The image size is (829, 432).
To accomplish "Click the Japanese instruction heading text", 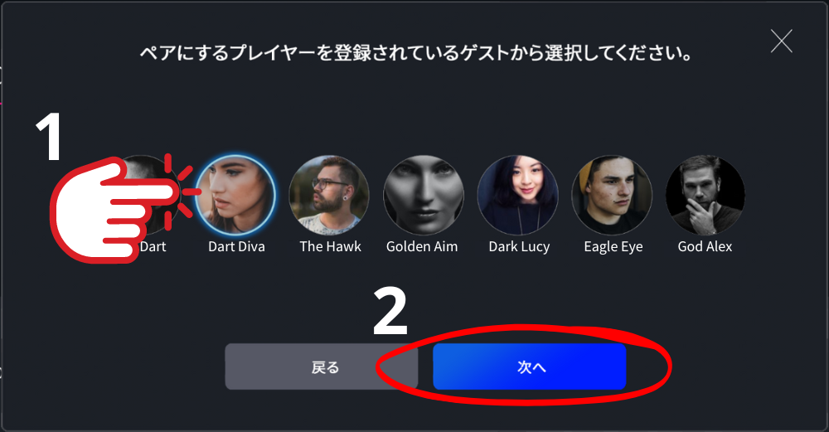I will [x=416, y=53].
